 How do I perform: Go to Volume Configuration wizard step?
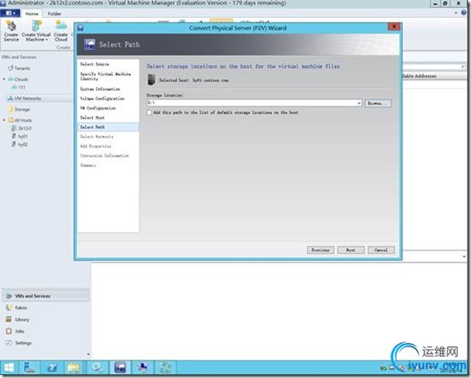[102, 98]
